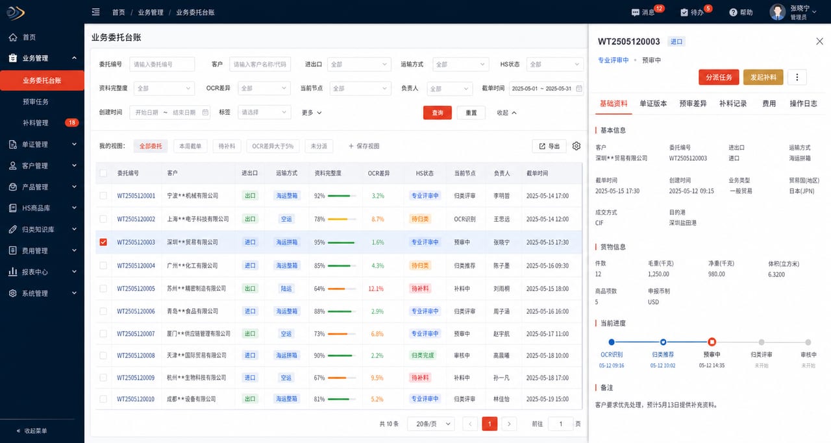The image size is (831, 443).
Task: Click the HS商品库 sidebar icon
Action: (13, 208)
